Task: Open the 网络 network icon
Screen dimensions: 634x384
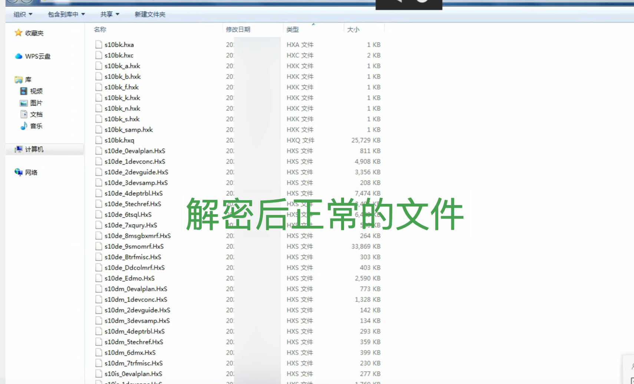Action: (19, 172)
